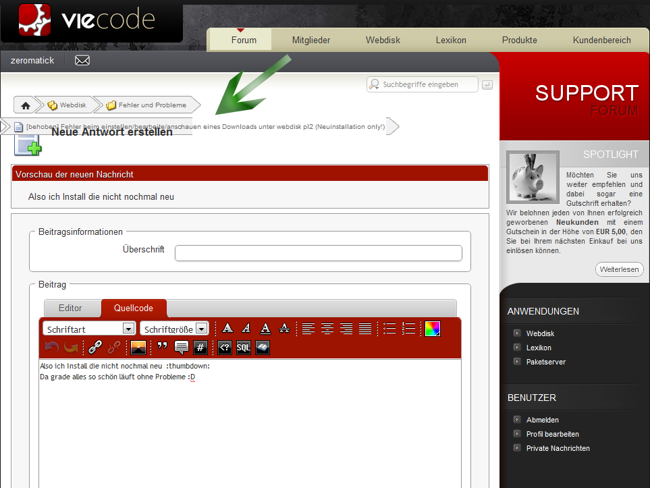Click the Weiterlesen button in Spotlight
The width and height of the screenshot is (650, 488).
pyautogui.click(x=619, y=269)
